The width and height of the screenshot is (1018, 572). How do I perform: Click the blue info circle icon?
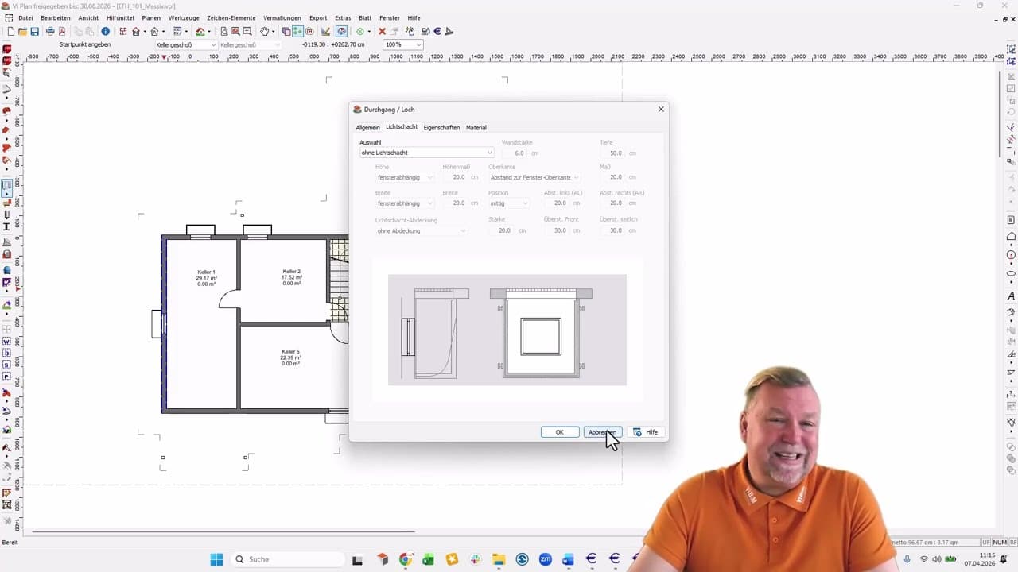(105, 32)
